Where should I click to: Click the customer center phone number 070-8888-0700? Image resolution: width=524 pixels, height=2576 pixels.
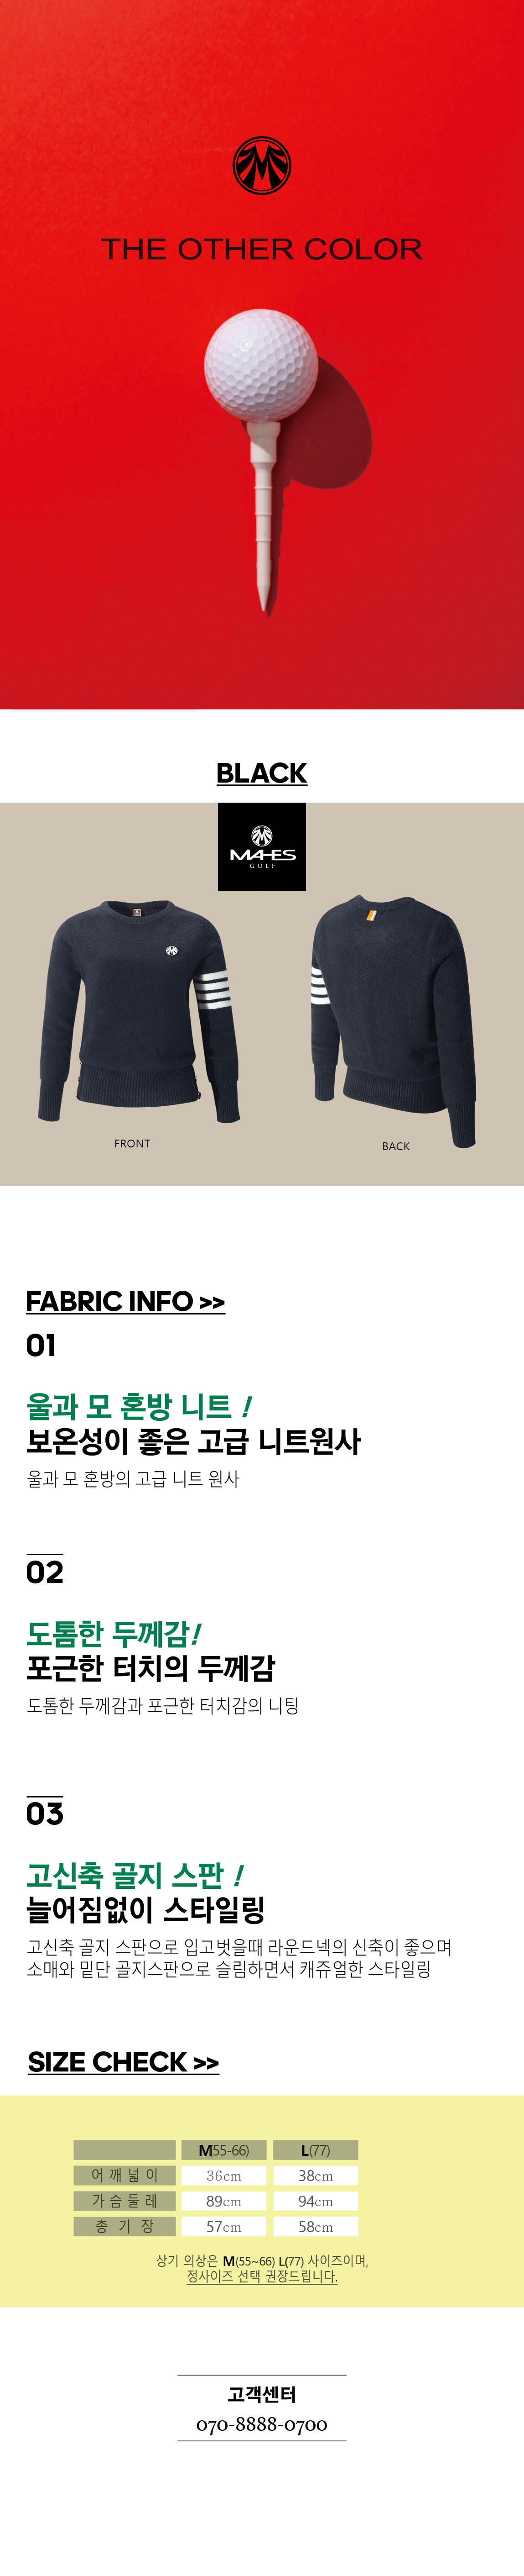tap(261, 2424)
